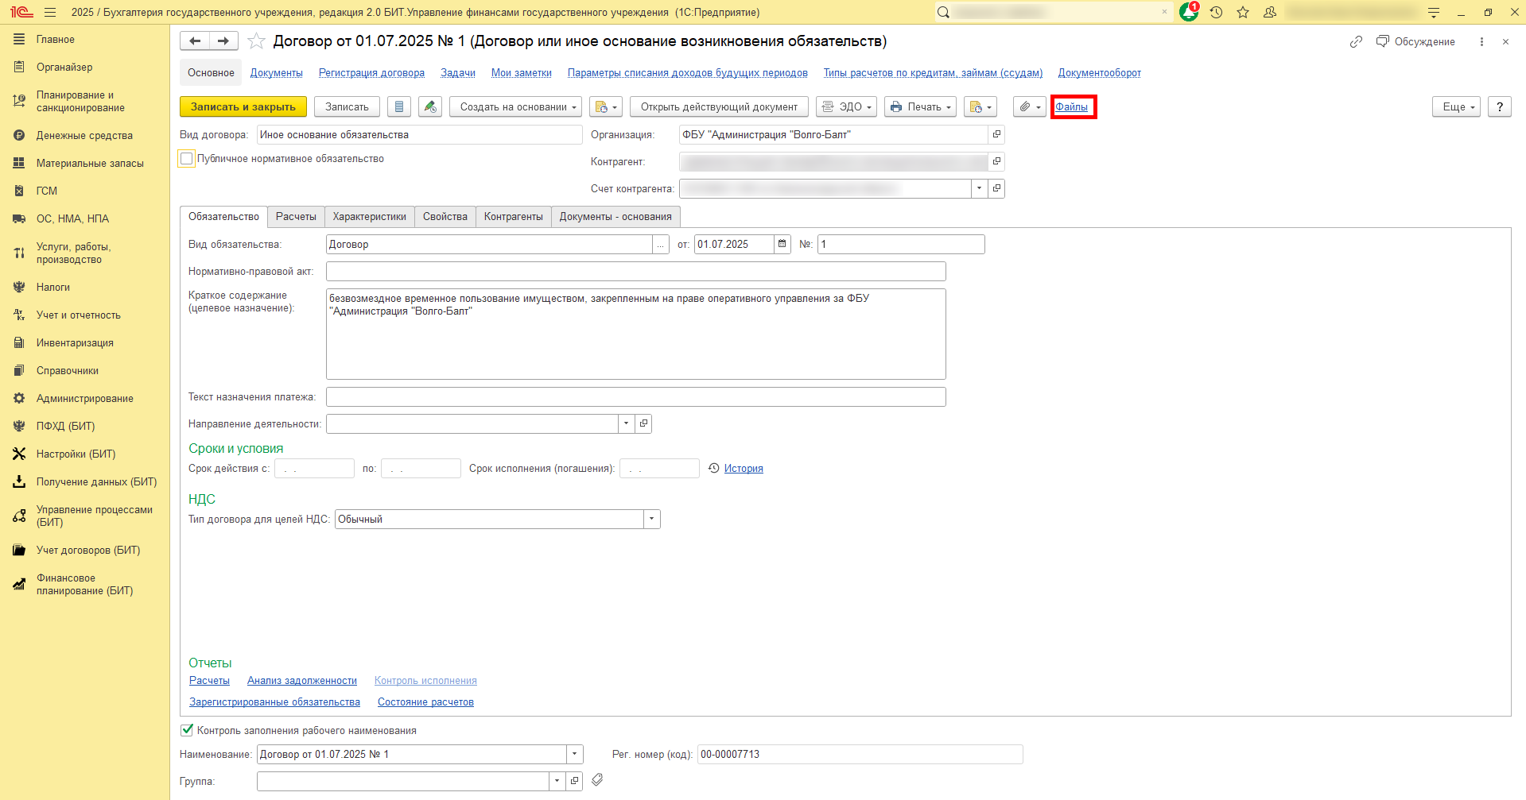Click the notifications bell icon
The height and width of the screenshot is (800, 1526).
click(1188, 12)
